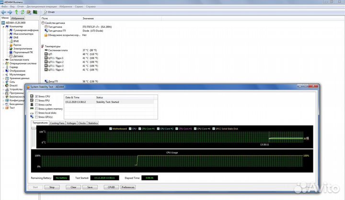Expand the Системная плата tree node
Image resolution: width=345 pixels, height=200 pixels.
(3, 59)
